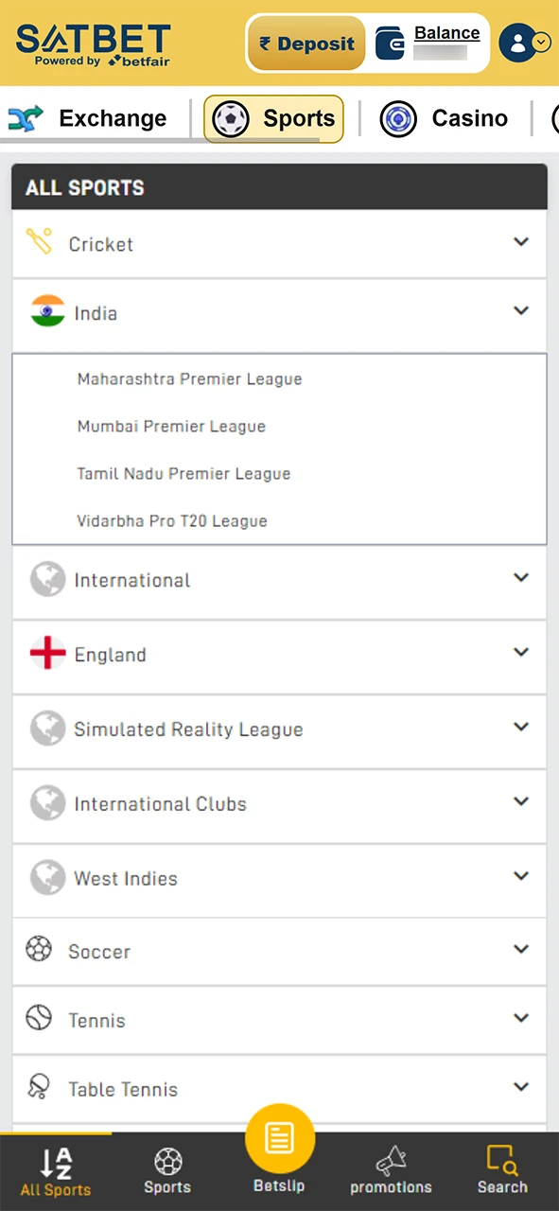Select the Tennis sport icon
The image size is (559, 1211).
click(38, 1019)
